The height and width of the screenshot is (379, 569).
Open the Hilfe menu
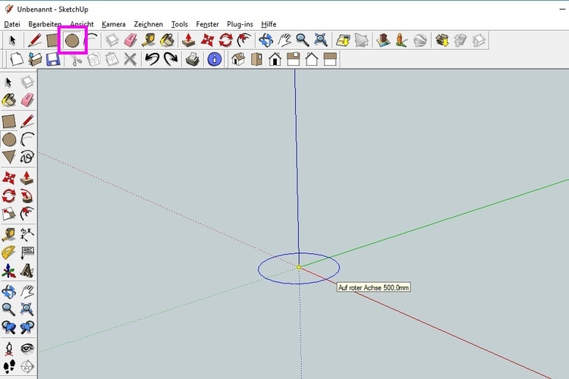(x=269, y=24)
